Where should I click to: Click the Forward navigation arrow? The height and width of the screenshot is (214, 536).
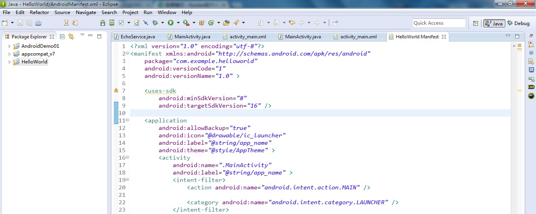tap(317, 23)
